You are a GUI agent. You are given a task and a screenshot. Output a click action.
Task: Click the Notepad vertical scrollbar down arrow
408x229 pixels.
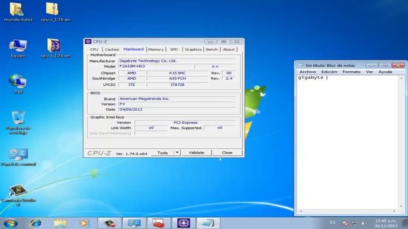click(401, 206)
